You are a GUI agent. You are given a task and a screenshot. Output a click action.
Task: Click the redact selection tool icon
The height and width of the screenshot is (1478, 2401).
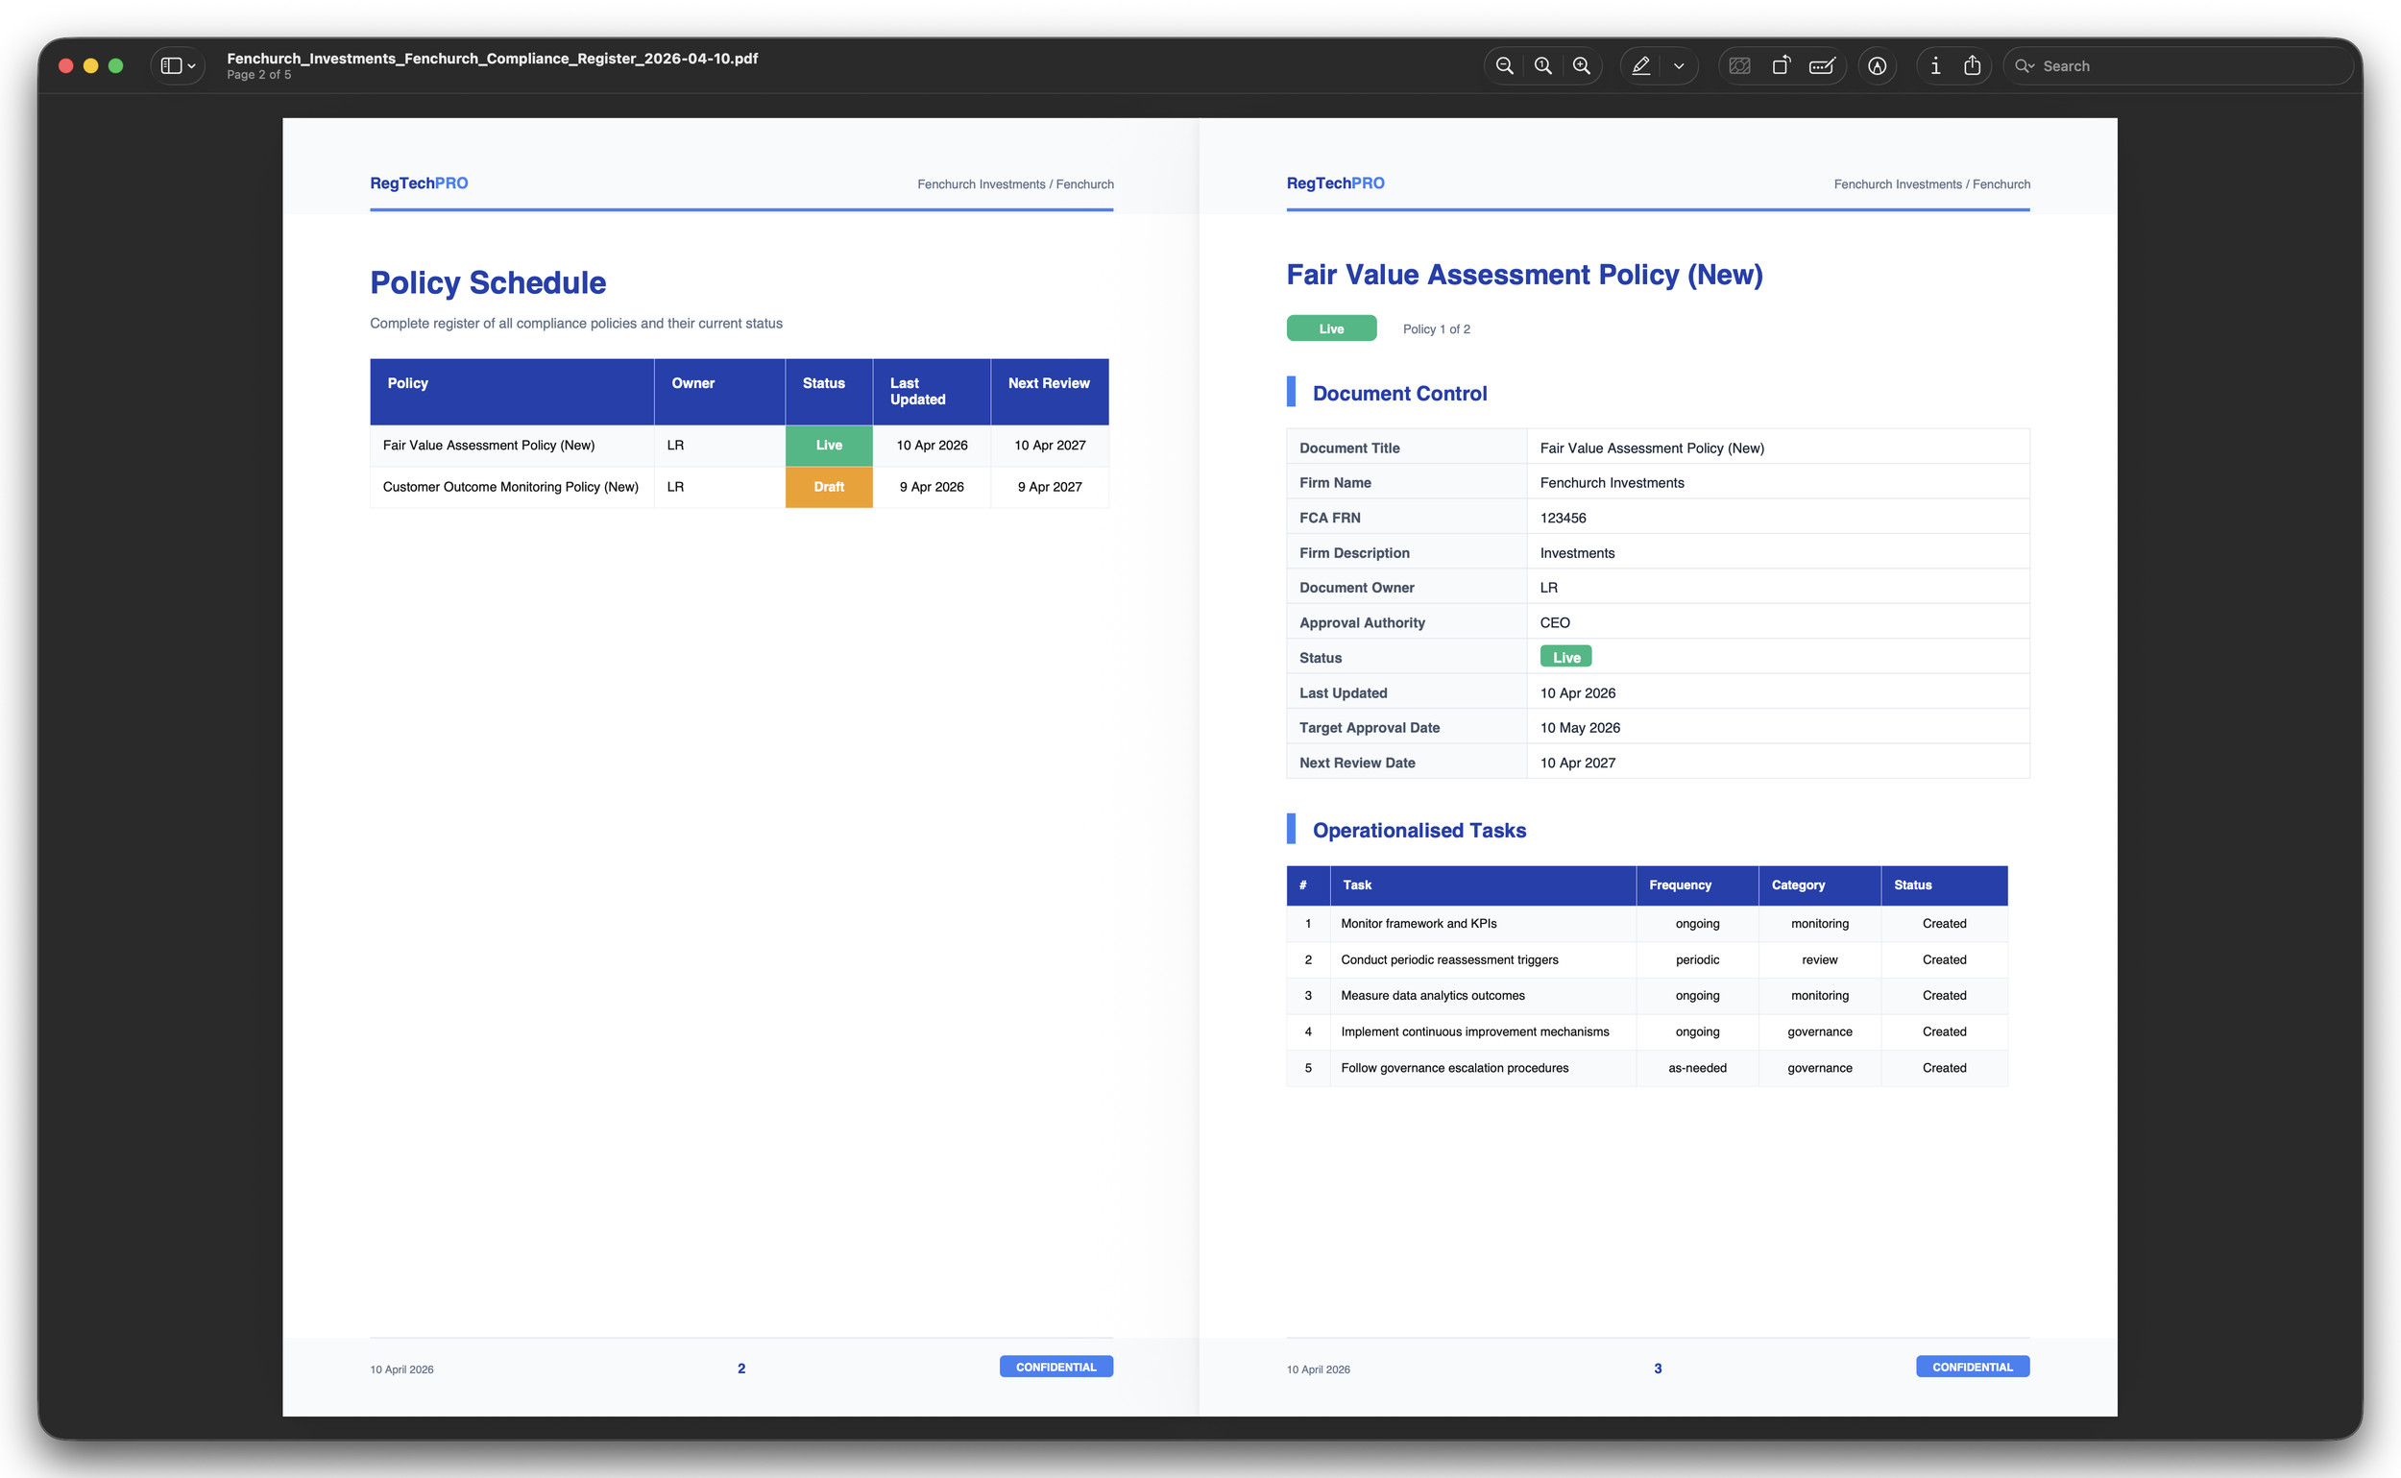1740,65
